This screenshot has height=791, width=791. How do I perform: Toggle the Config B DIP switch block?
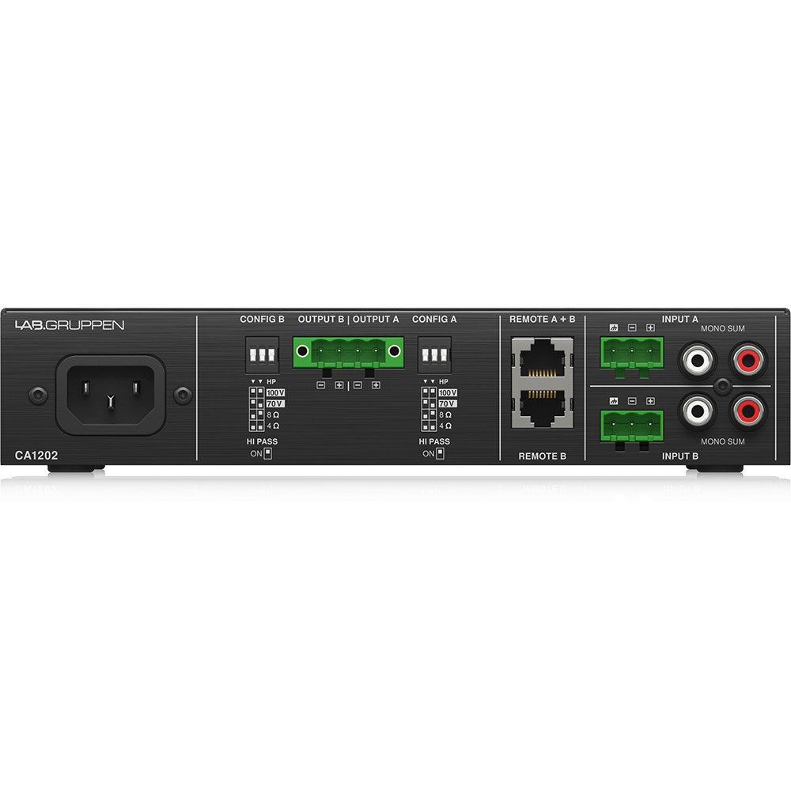(x=261, y=355)
